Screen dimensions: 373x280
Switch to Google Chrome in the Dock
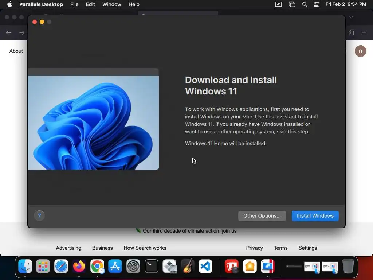click(x=97, y=266)
